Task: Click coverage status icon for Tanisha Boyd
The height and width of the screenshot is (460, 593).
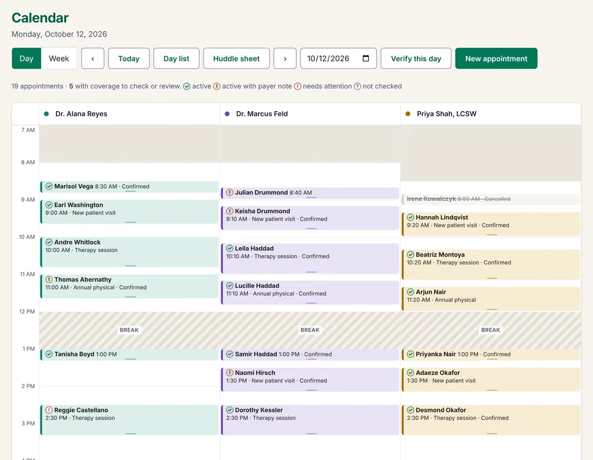Action: tap(49, 354)
